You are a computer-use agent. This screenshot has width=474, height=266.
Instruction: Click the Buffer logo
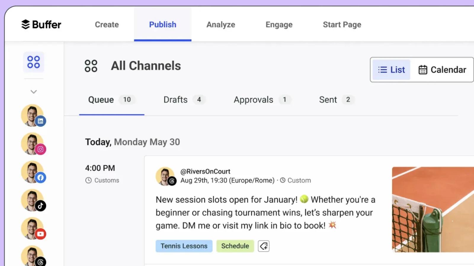point(41,25)
